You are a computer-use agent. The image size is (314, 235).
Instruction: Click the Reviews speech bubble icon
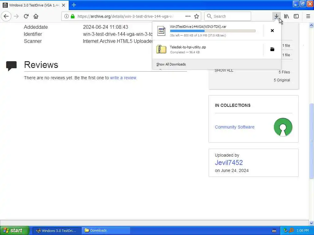[11, 66]
